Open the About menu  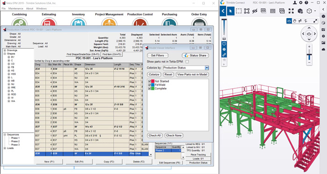click(x=29, y=8)
